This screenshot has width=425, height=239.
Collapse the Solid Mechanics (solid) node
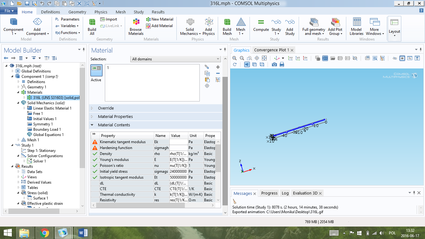18,103
